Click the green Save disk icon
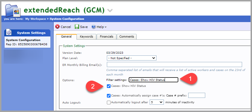This screenshot has height=112, width=252. click(x=77, y=27)
